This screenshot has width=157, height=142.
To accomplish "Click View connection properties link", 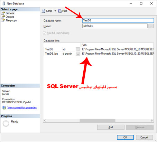I will (x=22, y=107).
